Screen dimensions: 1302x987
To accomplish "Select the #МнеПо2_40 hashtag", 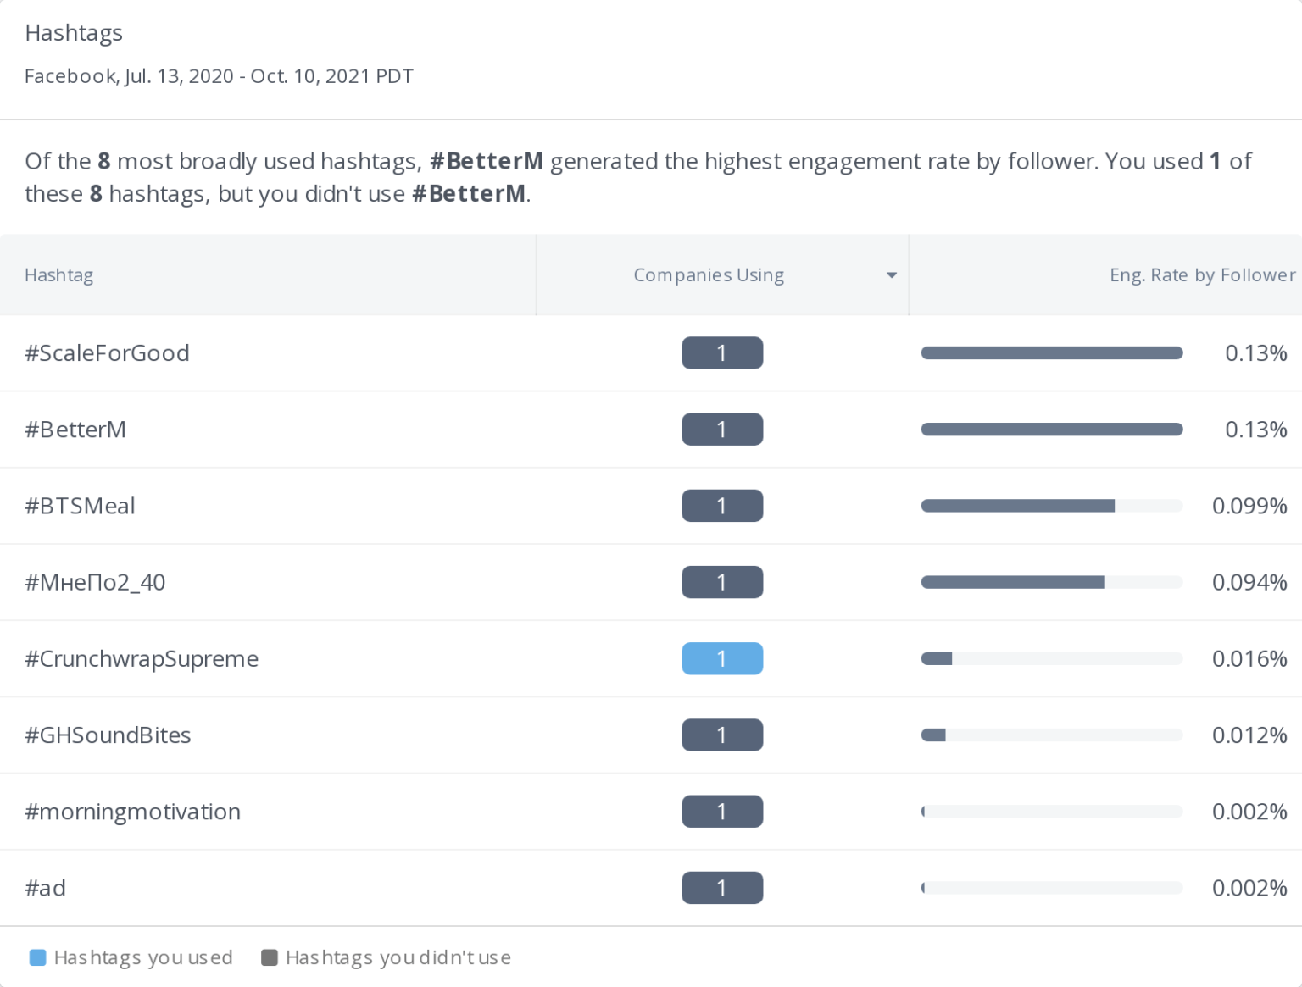I will [95, 582].
